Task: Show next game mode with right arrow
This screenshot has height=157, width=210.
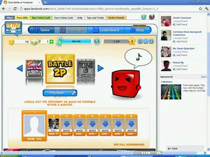Action: click(101, 68)
